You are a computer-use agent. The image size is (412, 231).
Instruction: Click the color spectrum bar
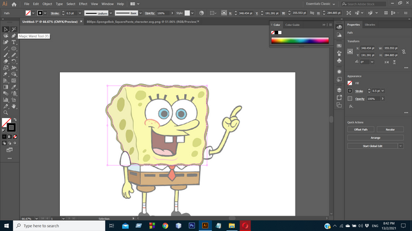pyautogui.click(x=300, y=40)
